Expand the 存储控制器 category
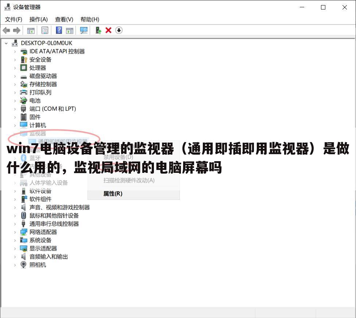 15,84
